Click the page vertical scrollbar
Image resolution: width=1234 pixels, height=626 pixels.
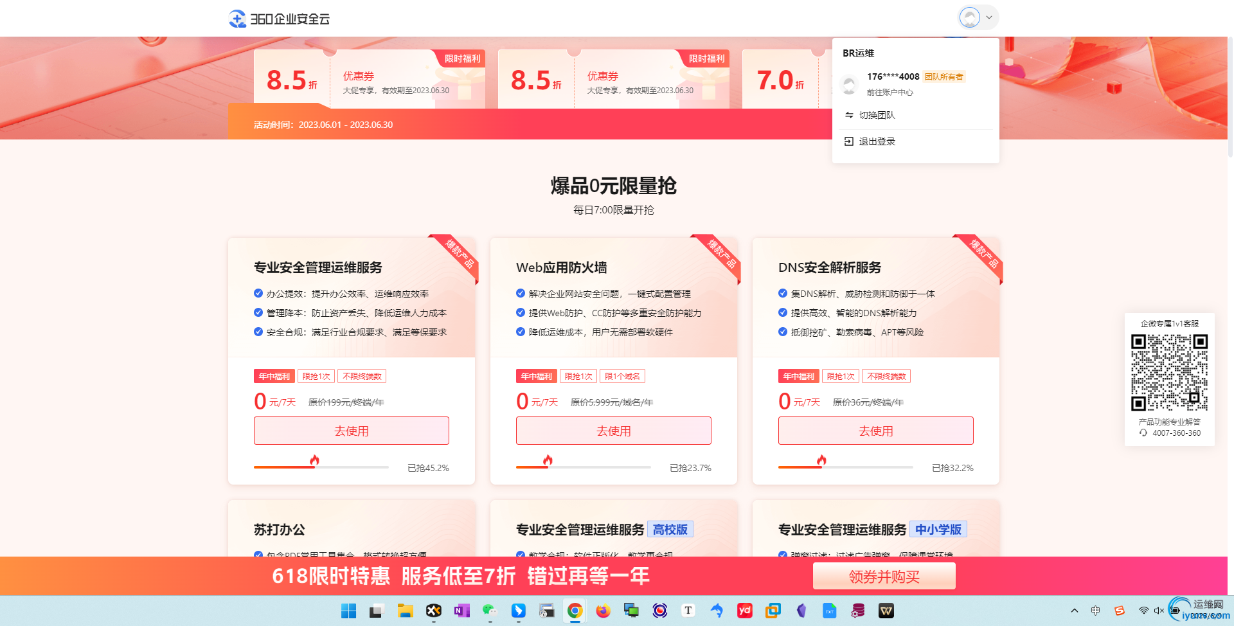[x=1230, y=96]
